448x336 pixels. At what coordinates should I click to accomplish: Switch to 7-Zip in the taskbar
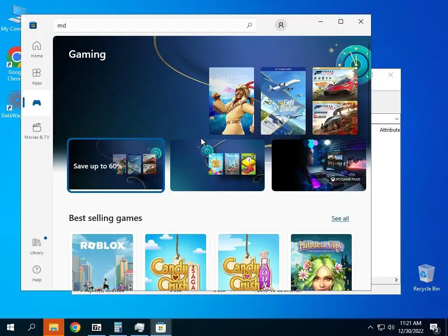97,327
